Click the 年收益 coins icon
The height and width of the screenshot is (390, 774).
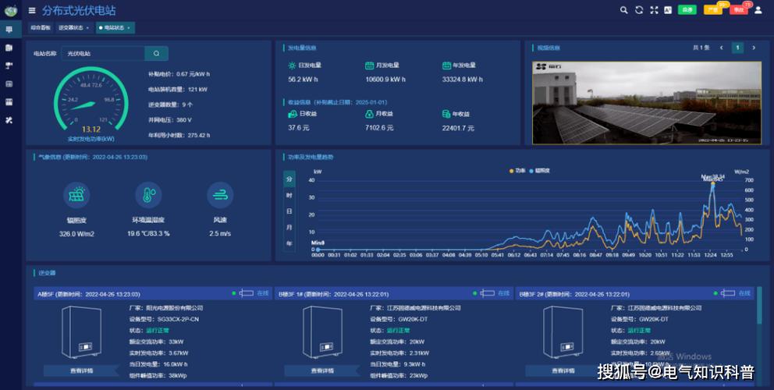pos(446,114)
